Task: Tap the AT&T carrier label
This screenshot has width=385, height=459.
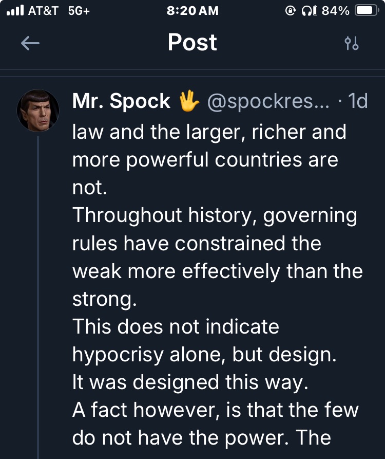Action: click(x=43, y=11)
